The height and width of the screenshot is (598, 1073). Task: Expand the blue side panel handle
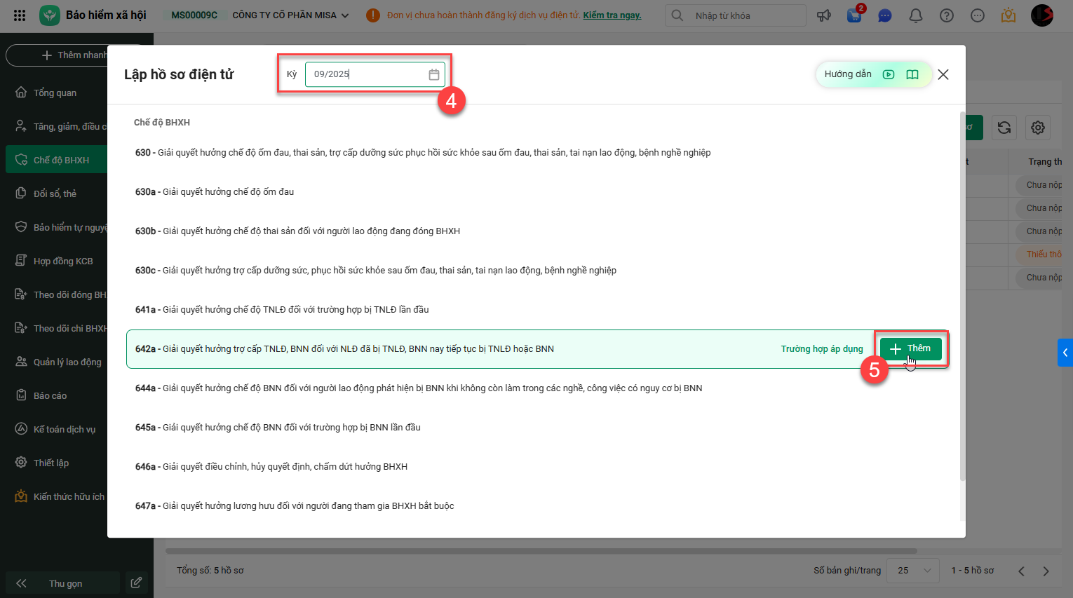tap(1065, 353)
